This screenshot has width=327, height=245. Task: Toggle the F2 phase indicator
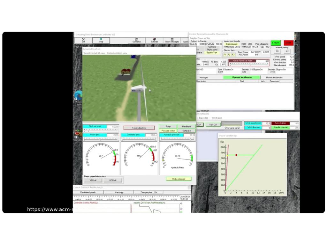coord(229,55)
